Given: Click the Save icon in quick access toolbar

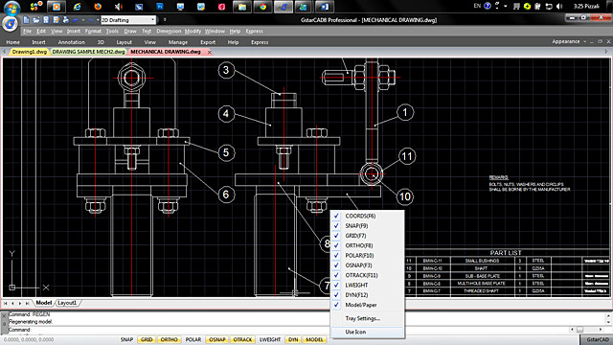Looking at the screenshot, I should tap(46, 20).
